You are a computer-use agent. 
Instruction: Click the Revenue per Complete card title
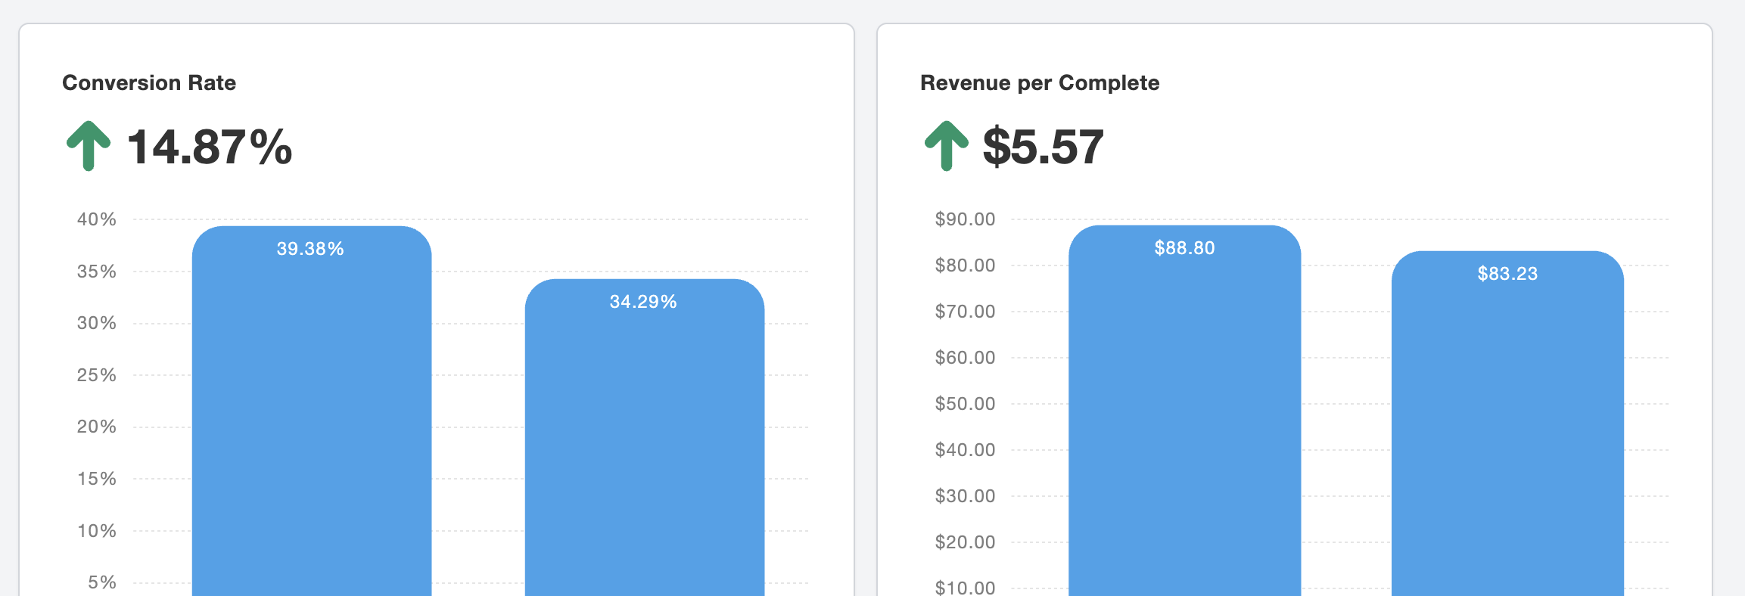(1039, 82)
